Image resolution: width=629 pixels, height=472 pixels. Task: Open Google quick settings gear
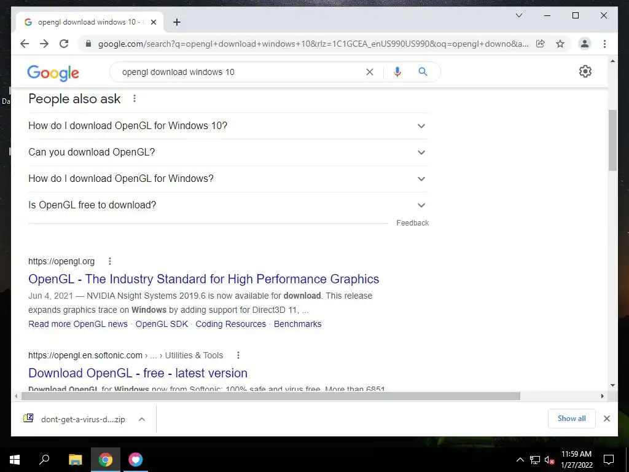click(x=585, y=71)
